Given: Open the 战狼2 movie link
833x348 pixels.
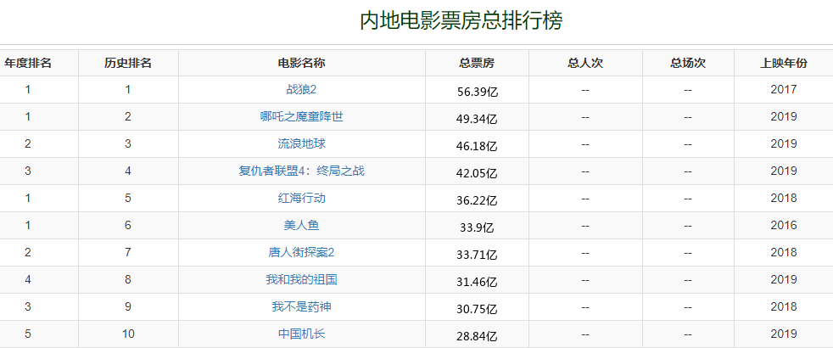Looking at the screenshot, I should 301,89.
